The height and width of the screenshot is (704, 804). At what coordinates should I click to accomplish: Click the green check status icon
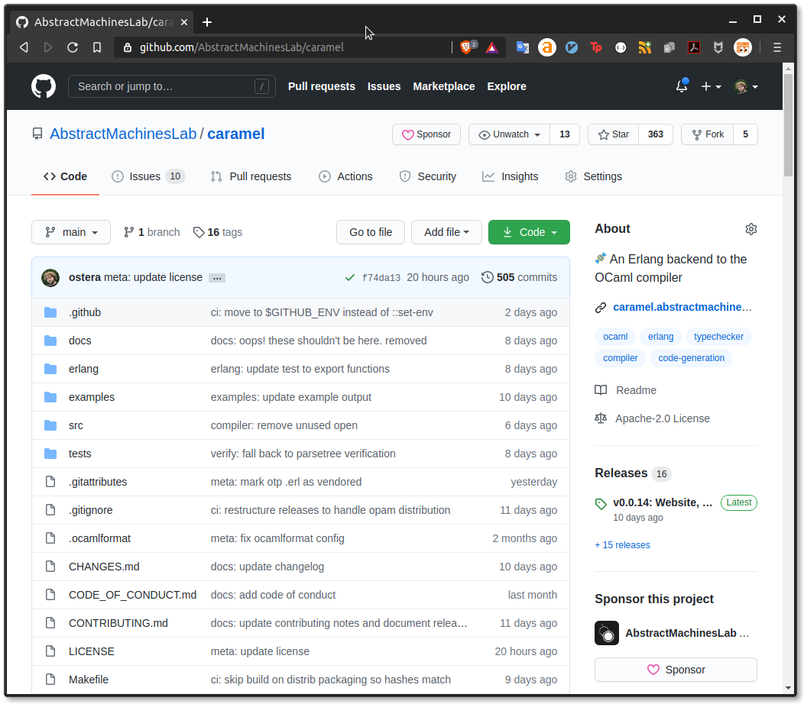350,278
